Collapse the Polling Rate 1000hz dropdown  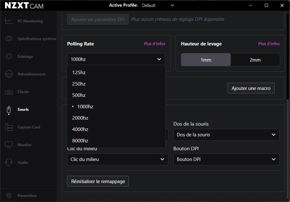coord(116,59)
